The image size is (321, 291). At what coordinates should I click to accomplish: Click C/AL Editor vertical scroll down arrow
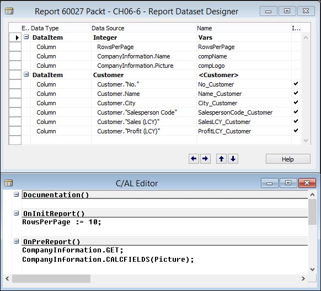(x=312, y=270)
